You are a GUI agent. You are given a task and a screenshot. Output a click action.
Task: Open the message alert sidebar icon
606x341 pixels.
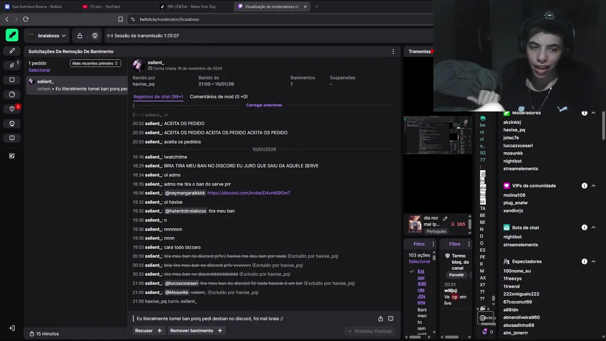(x=12, y=138)
